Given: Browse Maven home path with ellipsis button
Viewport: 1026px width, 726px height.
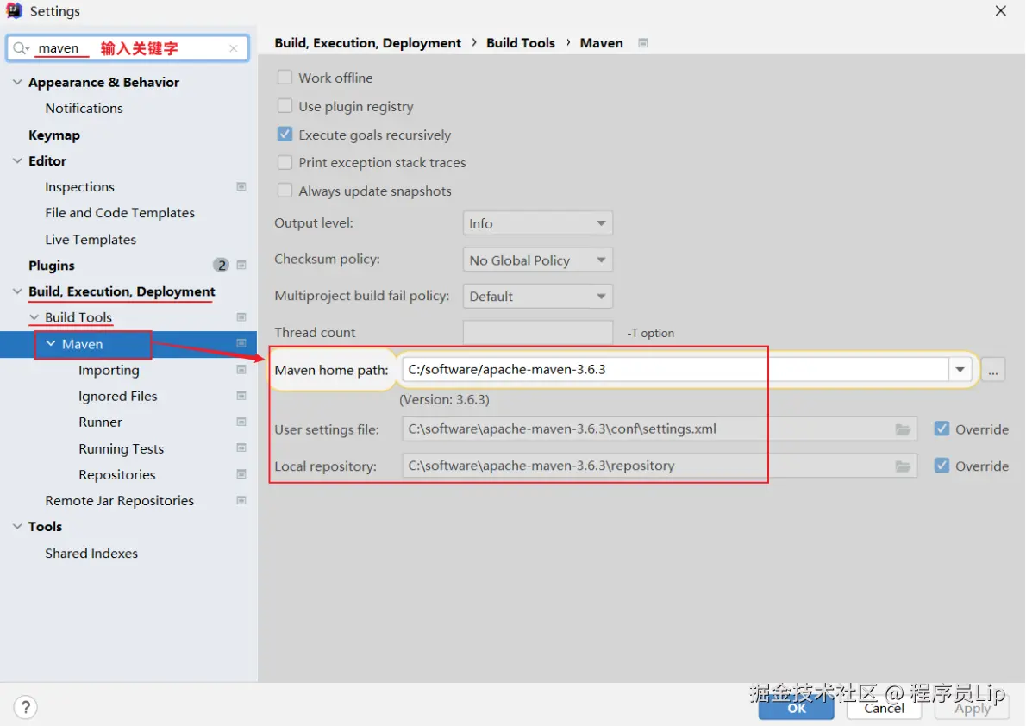Looking at the screenshot, I should click(992, 370).
